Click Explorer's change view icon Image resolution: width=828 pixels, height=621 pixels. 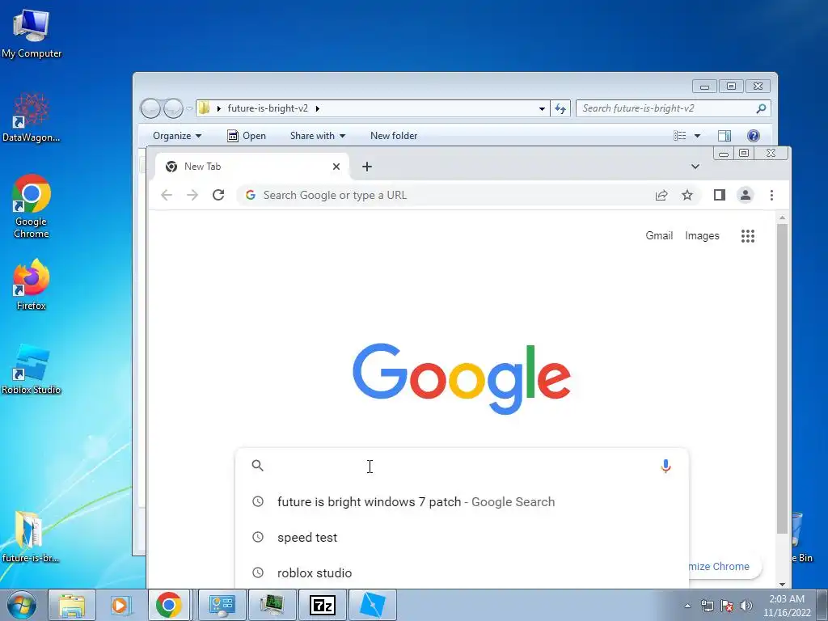[679, 136]
